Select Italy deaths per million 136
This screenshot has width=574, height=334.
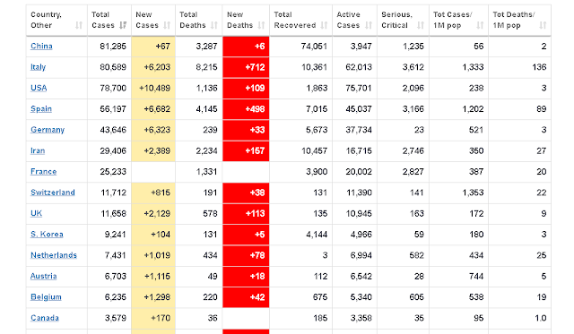(x=539, y=67)
